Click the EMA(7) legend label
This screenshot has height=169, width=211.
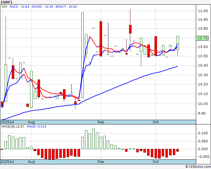point(61,7)
